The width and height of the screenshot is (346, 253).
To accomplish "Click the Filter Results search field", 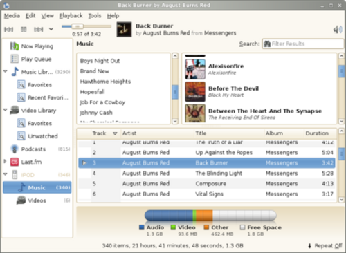I will click(303, 44).
